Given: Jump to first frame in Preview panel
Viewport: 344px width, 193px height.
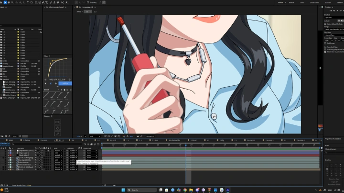Looking at the screenshot, I should (x=331, y=10).
